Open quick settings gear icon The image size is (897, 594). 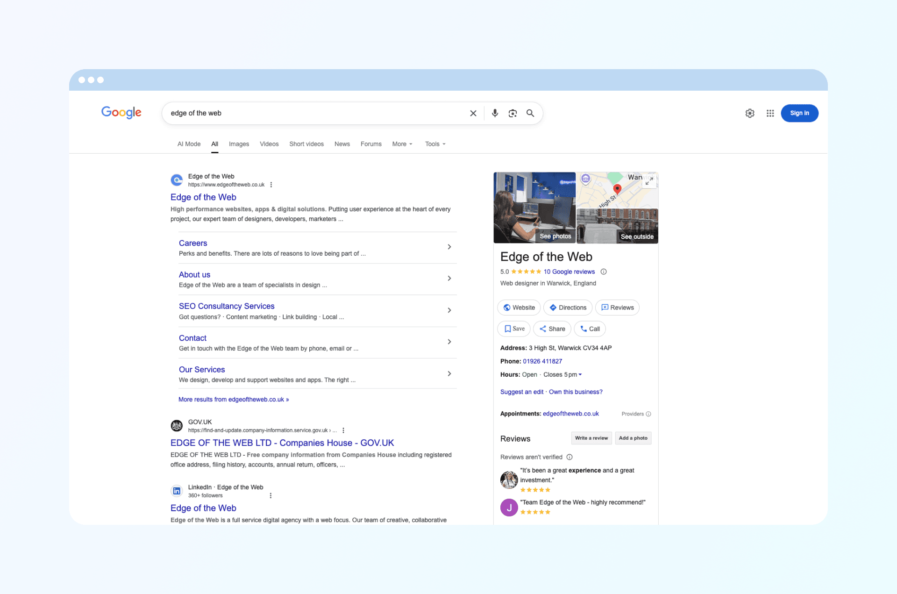point(750,113)
